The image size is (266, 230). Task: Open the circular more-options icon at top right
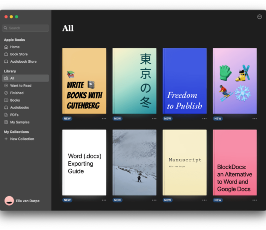pos(260,17)
